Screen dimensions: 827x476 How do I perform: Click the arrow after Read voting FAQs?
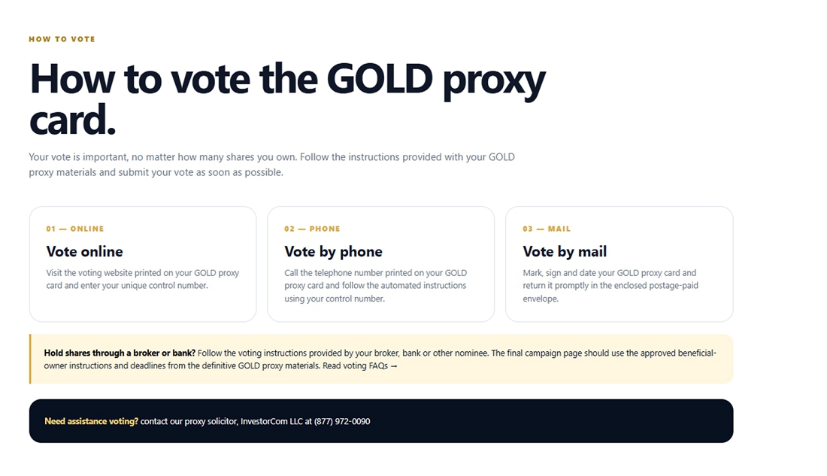pyautogui.click(x=394, y=365)
